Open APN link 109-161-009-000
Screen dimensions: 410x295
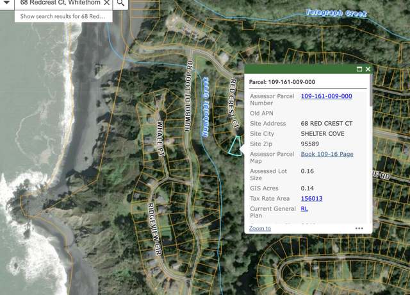[x=326, y=96]
